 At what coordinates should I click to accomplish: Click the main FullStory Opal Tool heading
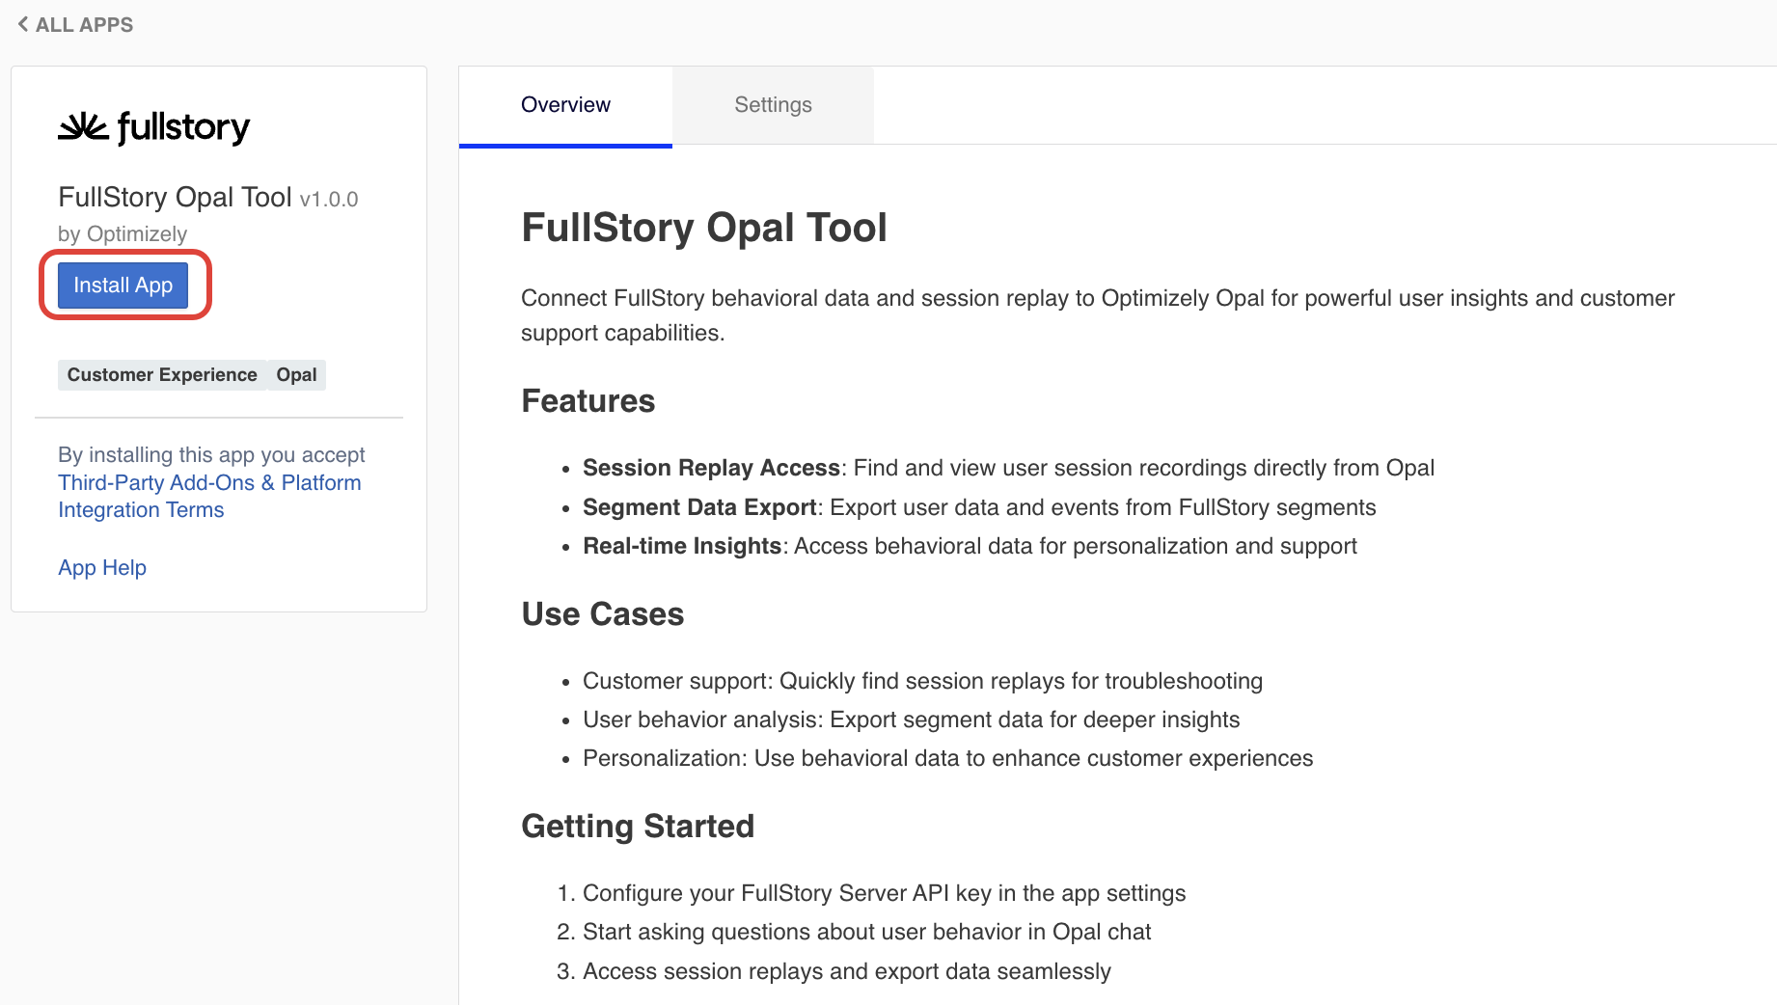pos(703,229)
